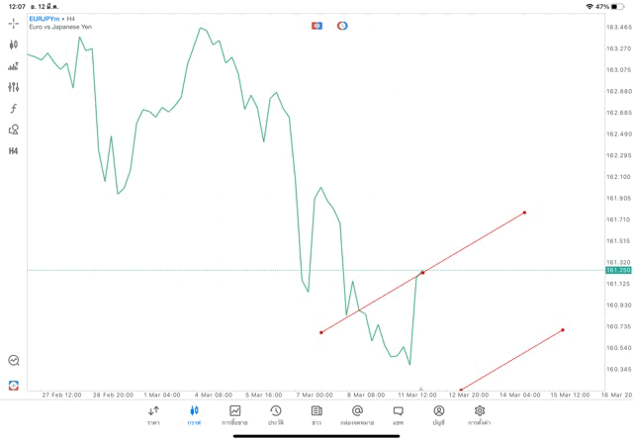Open the indicators list icon
633x442 pixels.
[14, 66]
